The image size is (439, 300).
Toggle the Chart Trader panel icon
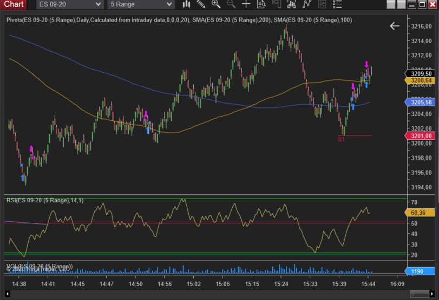[x=277, y=4]
